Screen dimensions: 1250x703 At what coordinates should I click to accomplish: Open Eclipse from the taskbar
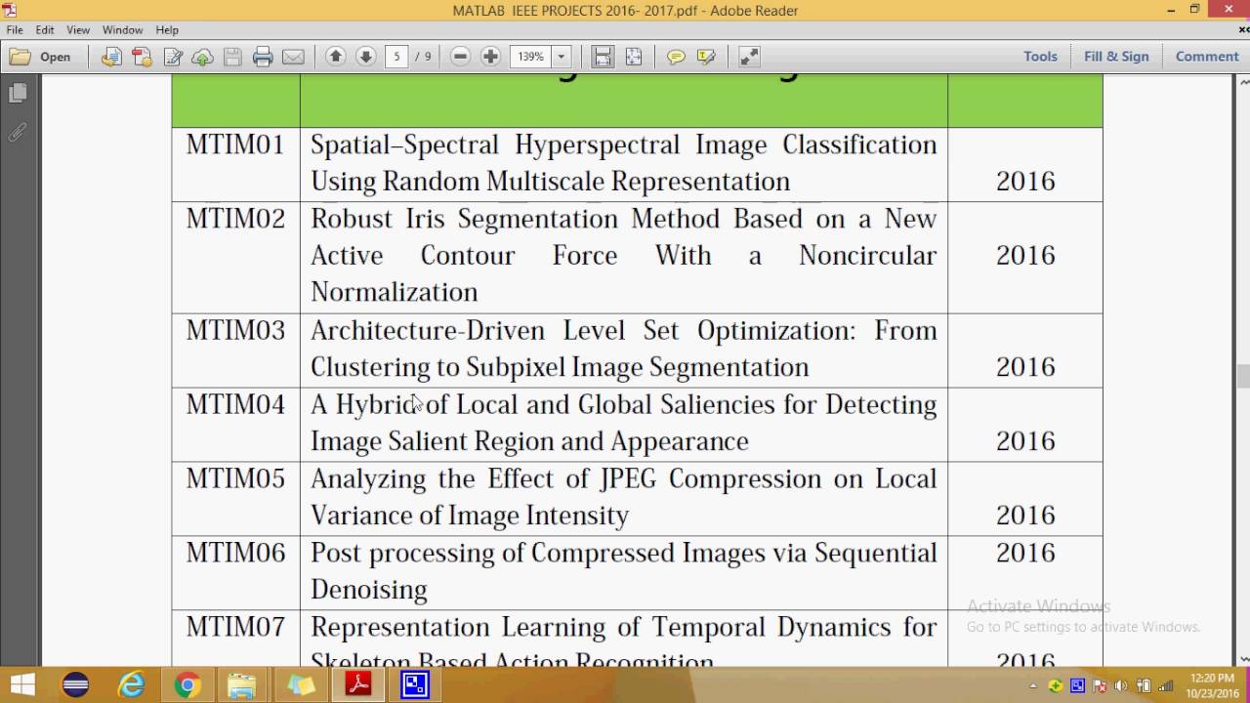tap(75, 685)
